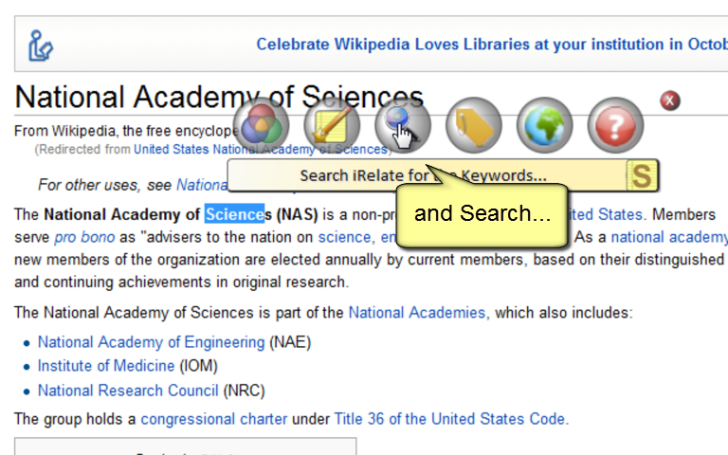This screenshot has width=728, height=455.
Task: Click the three-color circles iRelate icon
Action: point(262,125)
